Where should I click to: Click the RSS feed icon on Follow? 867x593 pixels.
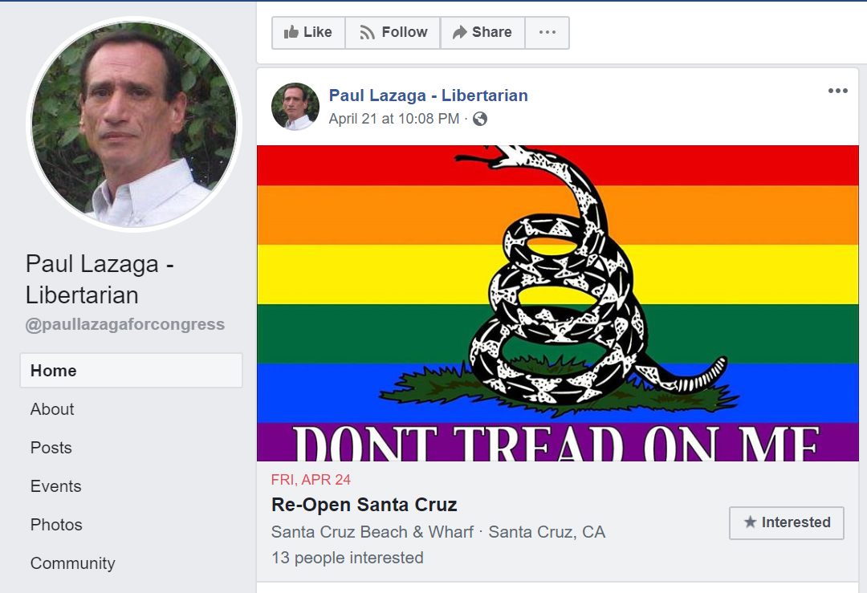point(367,33)
